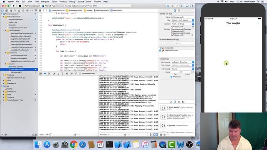Go back in editor history arrow

pyautogui.click(x=43, y=10)
